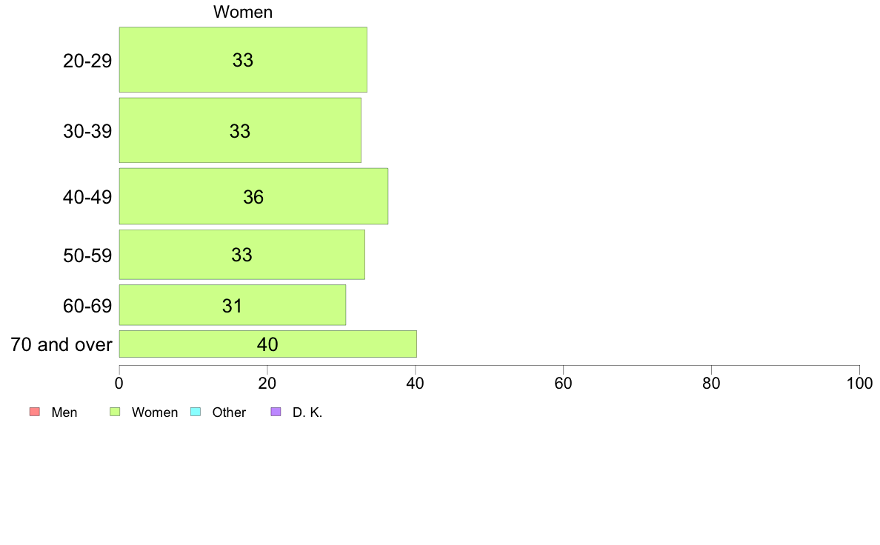The image size is (880, 545).
Task: Click the Men legend label
Action: point(64,412)
